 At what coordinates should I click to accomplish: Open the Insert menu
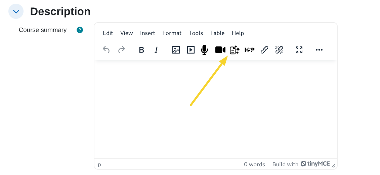click(x=147, y=33)
